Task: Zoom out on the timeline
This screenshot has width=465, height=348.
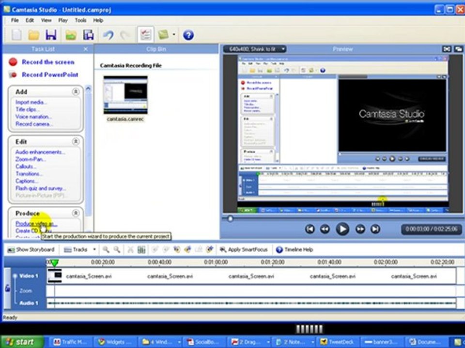Action: point(117,249)
